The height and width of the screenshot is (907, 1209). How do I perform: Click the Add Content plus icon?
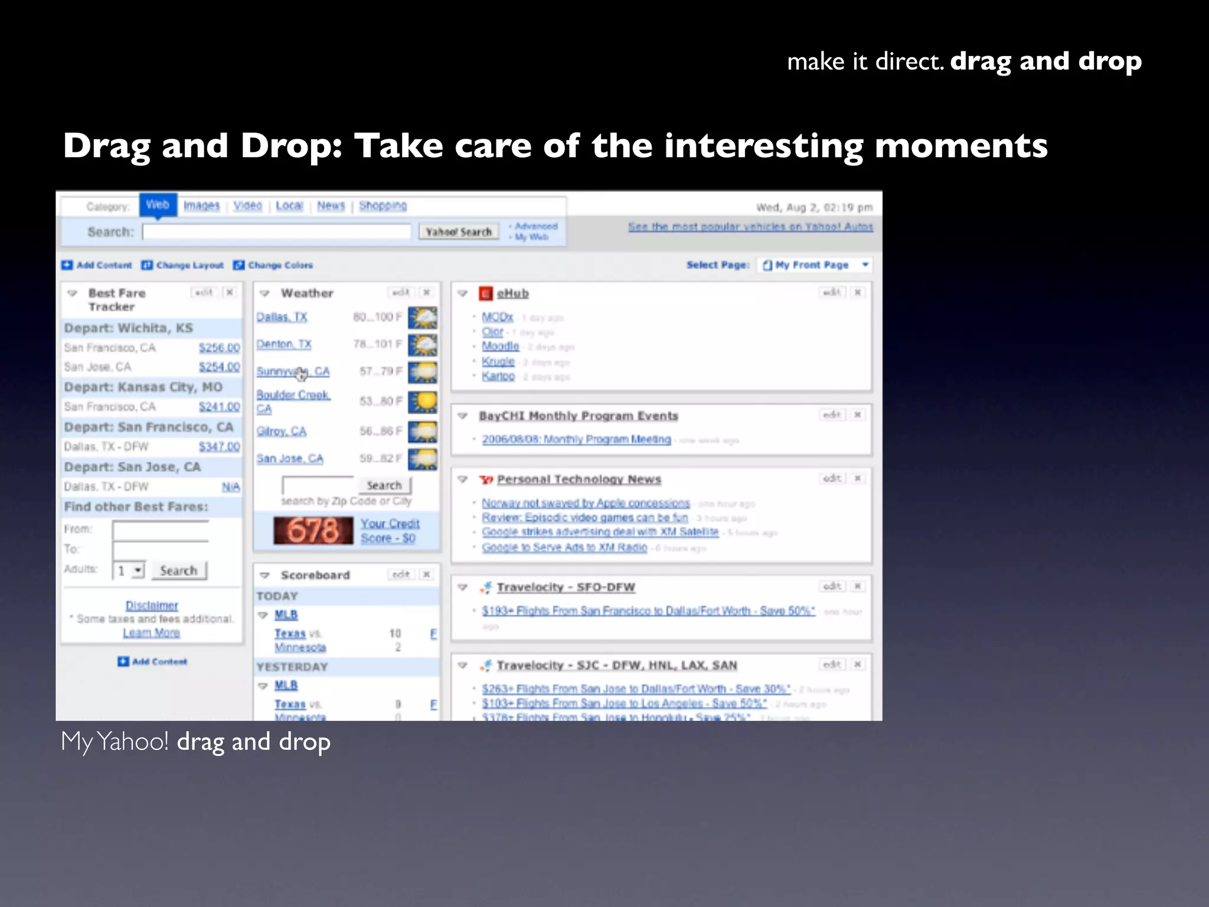coord(67,265)
